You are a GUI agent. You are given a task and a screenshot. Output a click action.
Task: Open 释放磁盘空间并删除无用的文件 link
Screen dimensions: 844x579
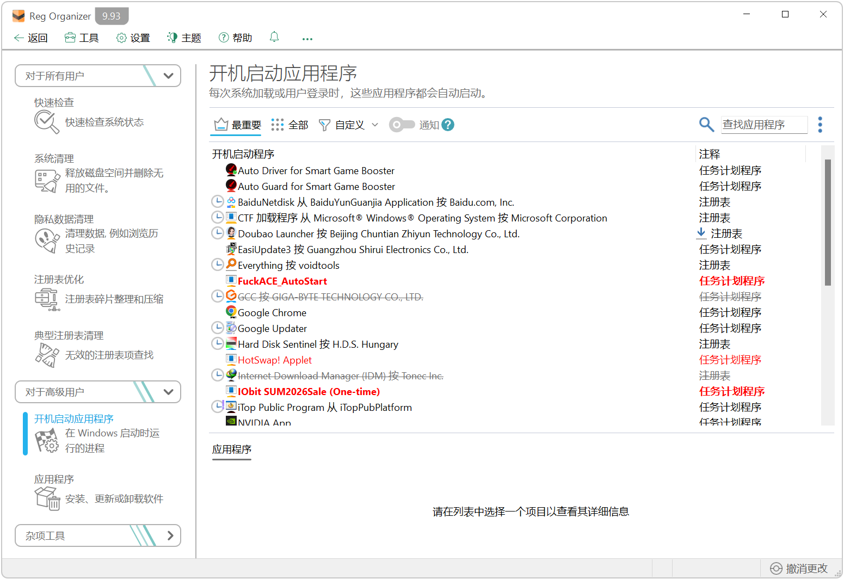coord(114,181)
